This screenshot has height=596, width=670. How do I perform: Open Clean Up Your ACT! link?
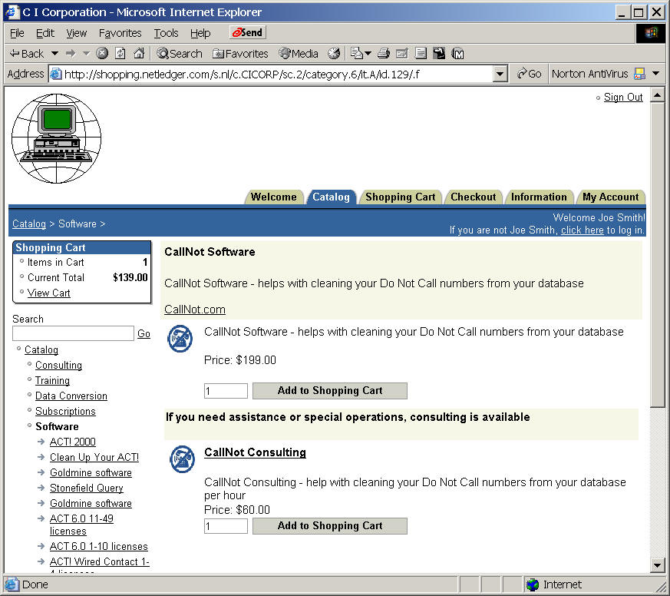tap(94, 457)
